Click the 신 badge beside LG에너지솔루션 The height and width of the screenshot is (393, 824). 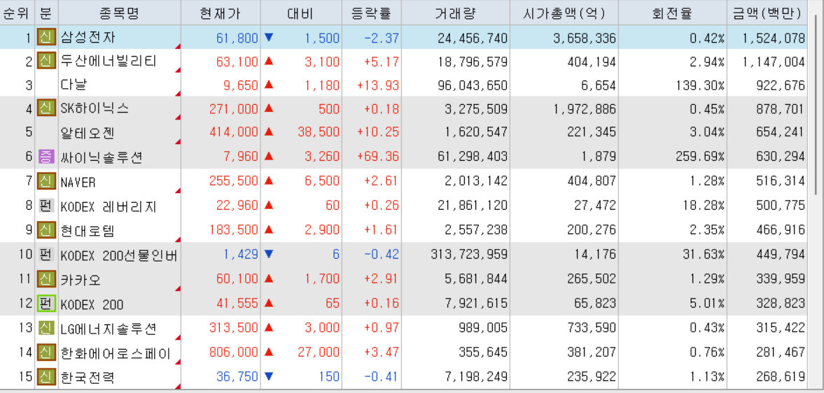coord(46,329)
